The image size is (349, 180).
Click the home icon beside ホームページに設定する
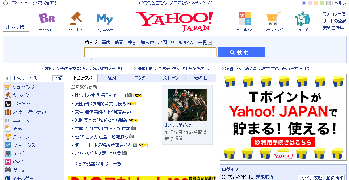[x=5, y=3]
